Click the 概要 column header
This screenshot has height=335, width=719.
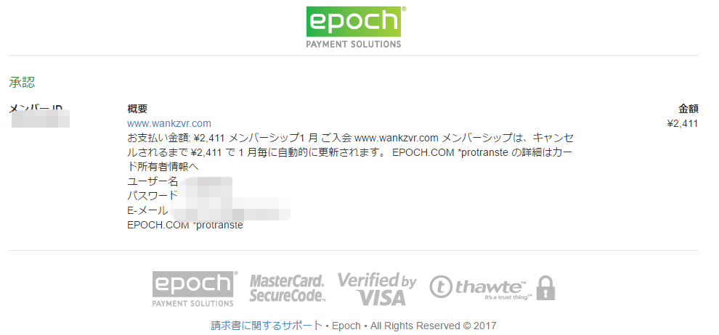(x=137, y=109)
